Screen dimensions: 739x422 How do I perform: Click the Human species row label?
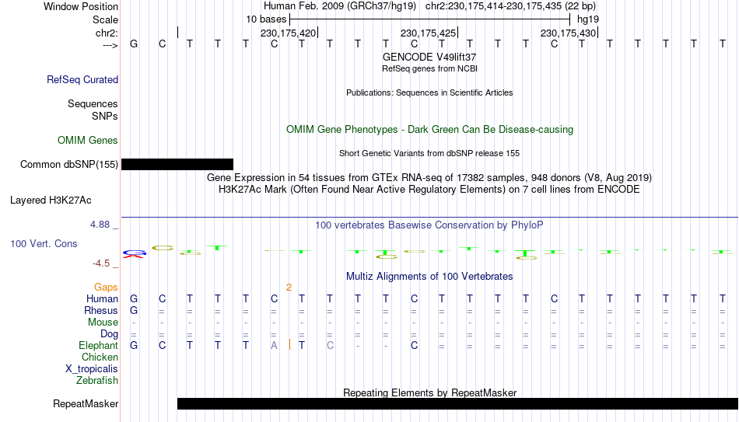[x=102, y=299]
